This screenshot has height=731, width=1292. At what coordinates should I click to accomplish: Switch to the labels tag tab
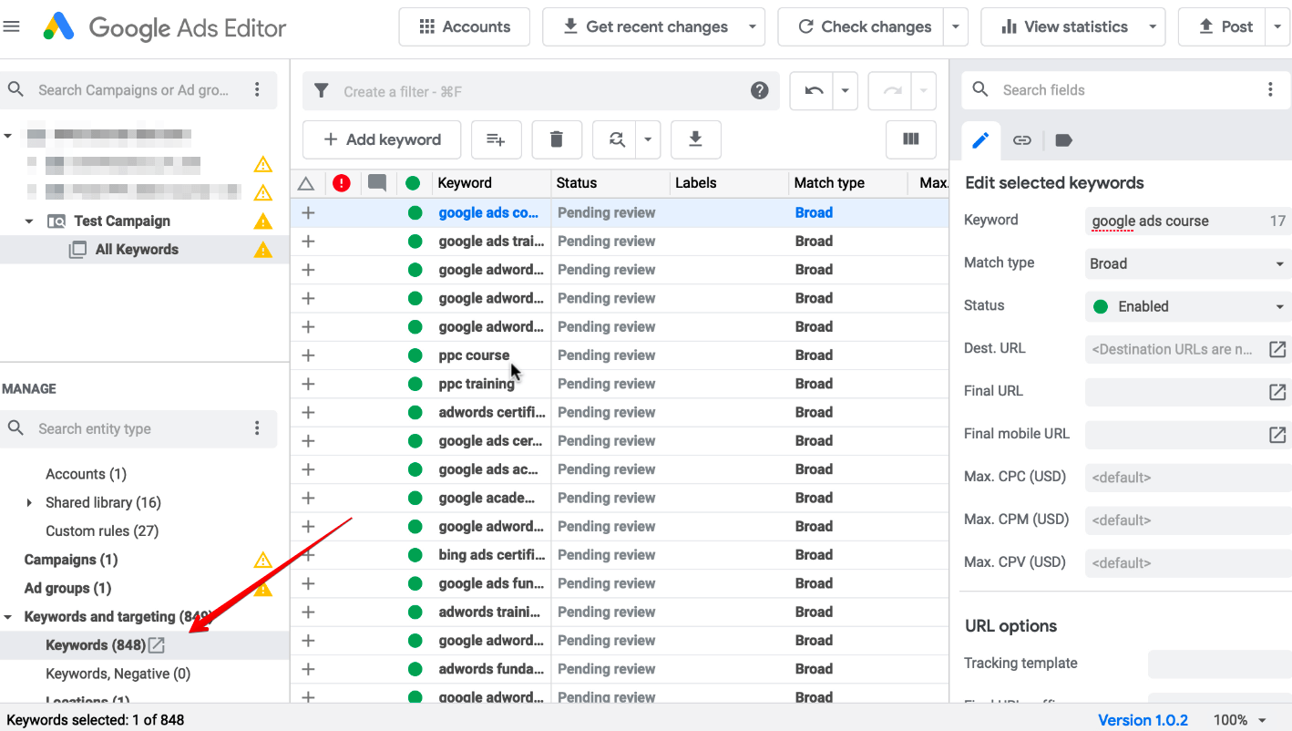tap(1063, 140)
